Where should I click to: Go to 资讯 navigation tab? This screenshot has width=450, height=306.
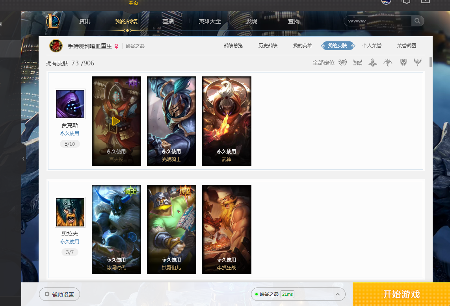pyautogui.click(x=85, y=21)
